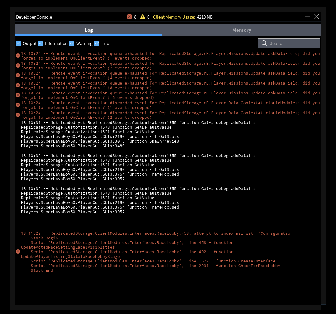This screenshot has height=314, width=336.
Task: Uncheck the Output filter checkbox
Action: 19,43
